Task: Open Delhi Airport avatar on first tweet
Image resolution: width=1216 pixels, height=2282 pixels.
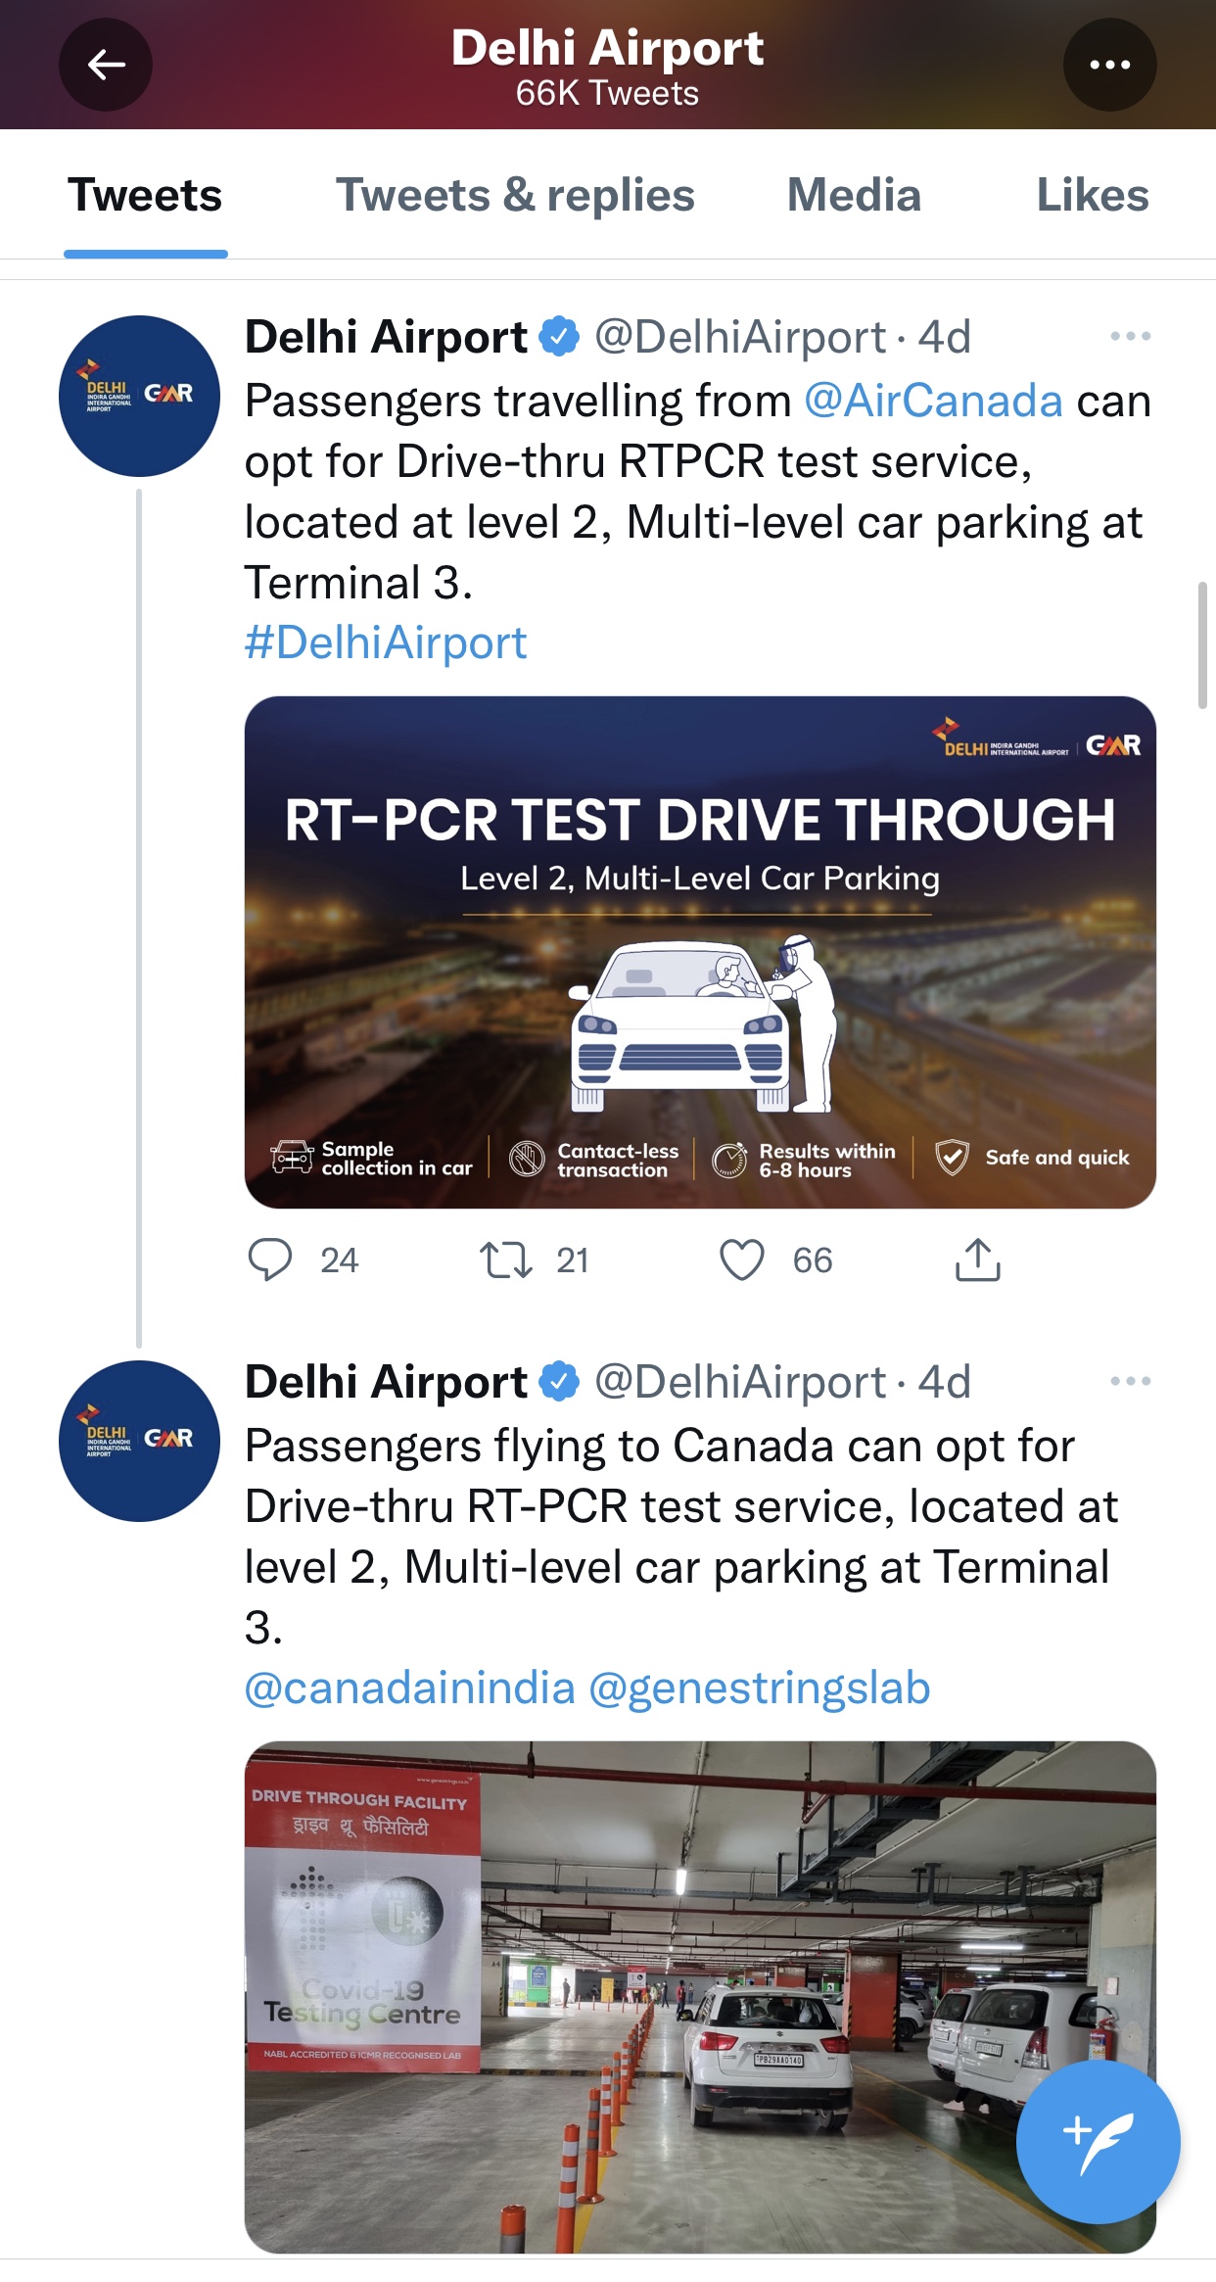Action: tap(139, 396)
